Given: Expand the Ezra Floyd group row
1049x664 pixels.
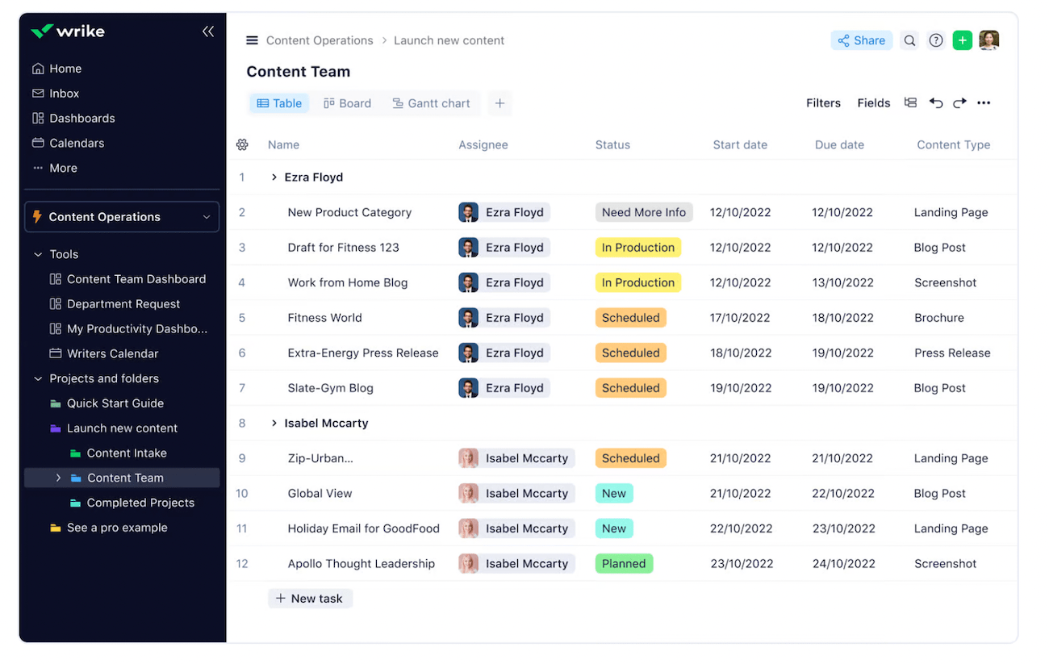Looking at the screenshot, I should click(x=274, y=177).
